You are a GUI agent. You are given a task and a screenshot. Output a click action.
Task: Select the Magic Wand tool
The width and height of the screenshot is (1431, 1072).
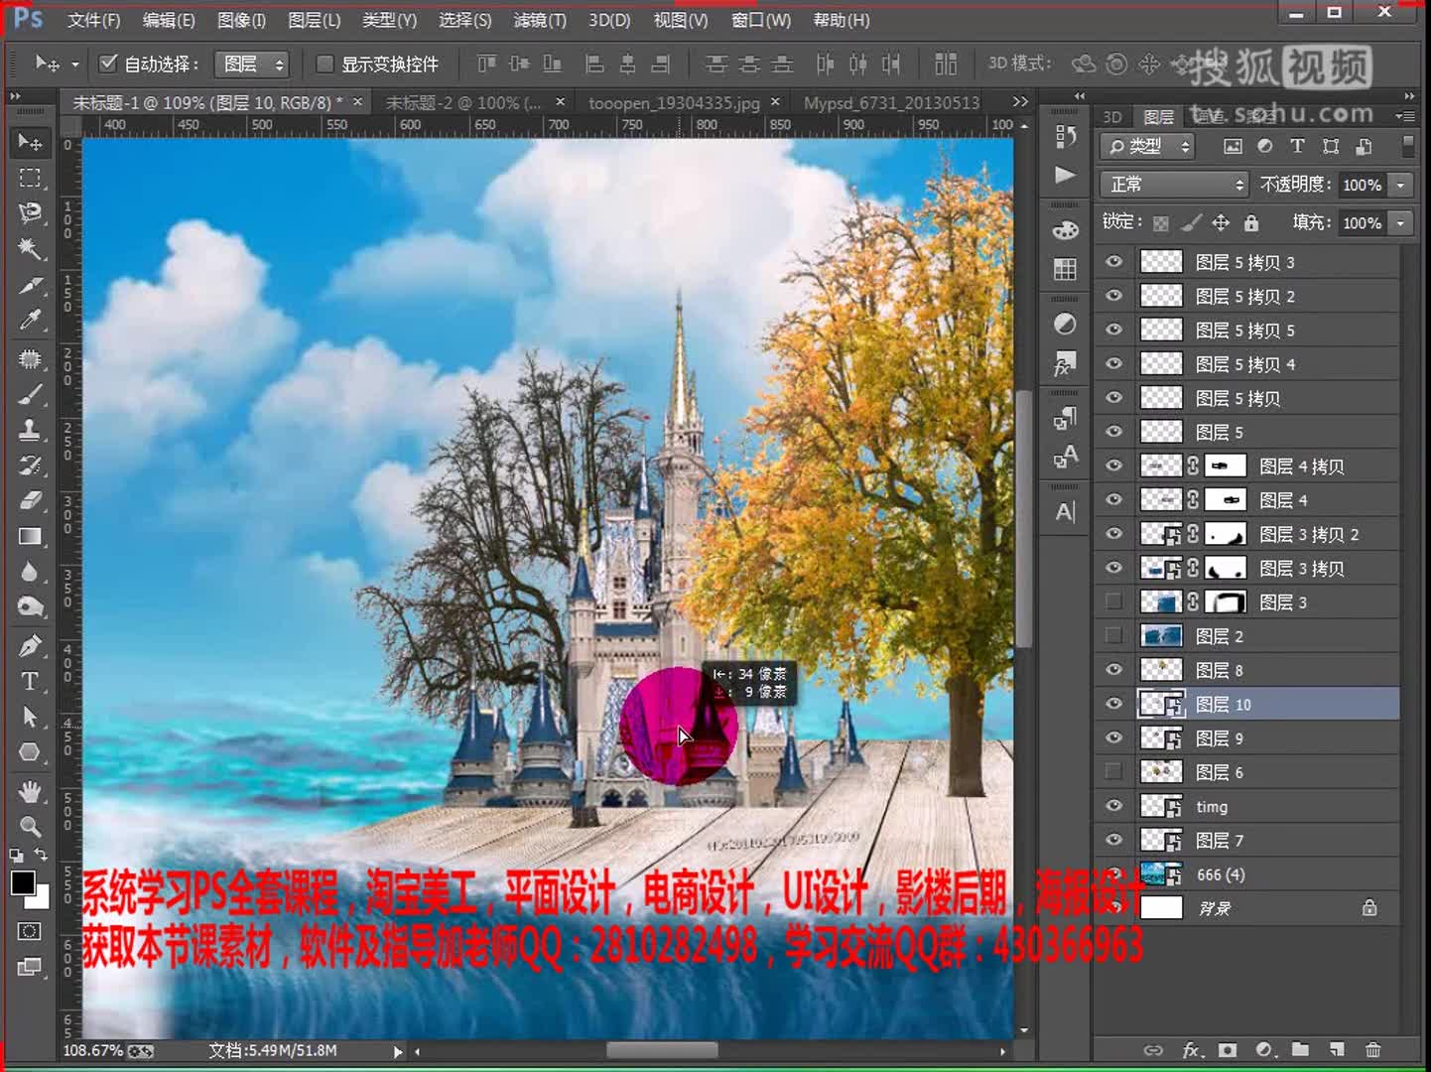[x=30, y=249]
